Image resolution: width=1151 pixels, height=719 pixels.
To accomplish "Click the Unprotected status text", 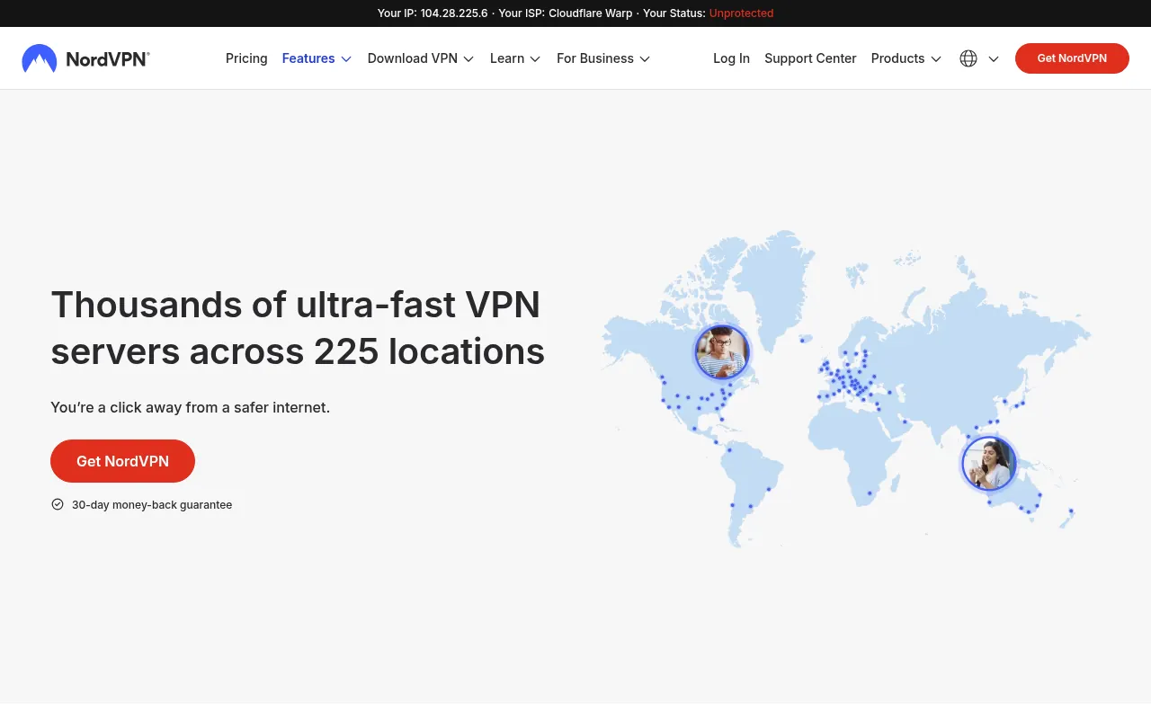I will [x=741, y=13].
